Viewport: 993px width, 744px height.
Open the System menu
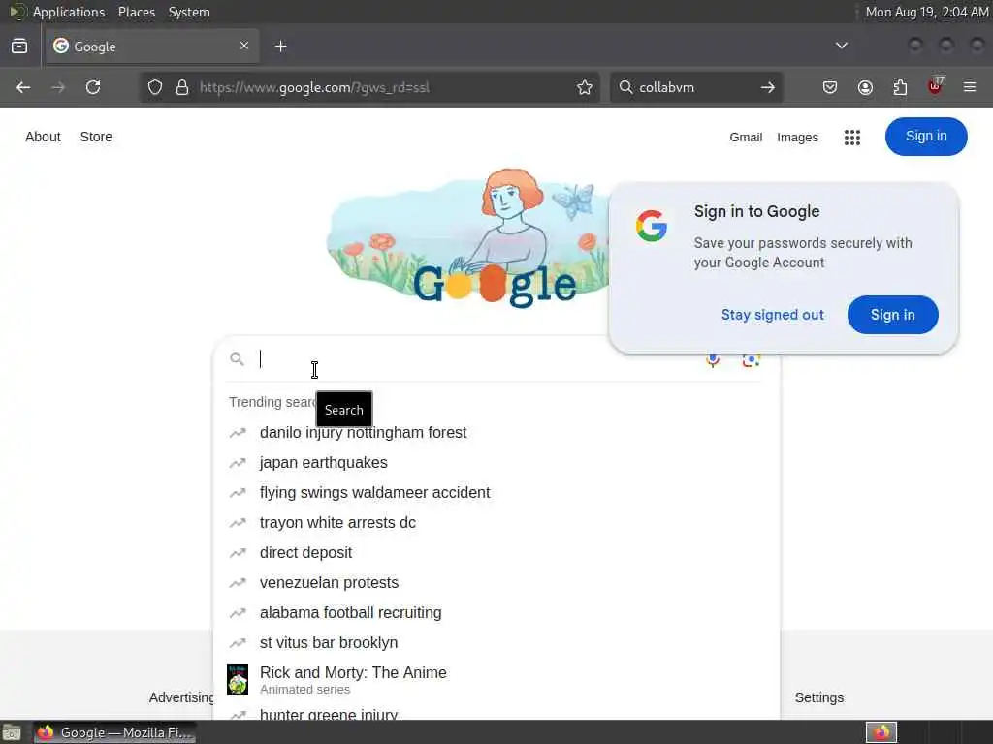tap(189, 12)
